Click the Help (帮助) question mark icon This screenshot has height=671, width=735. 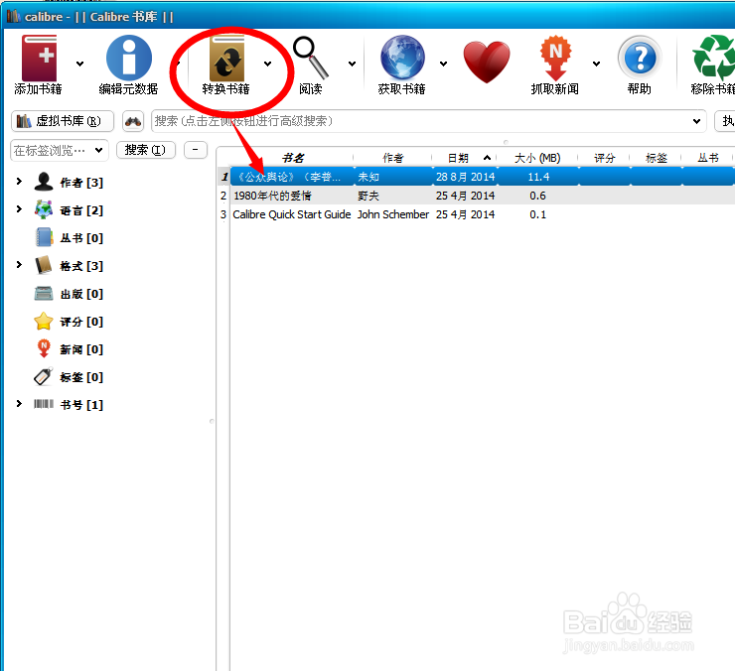pyautogui.click(x=640, y=58)
